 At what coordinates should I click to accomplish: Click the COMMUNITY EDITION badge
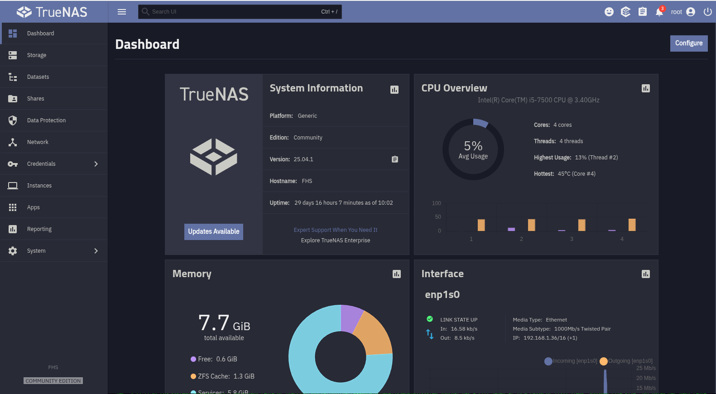pyautogui.click(x=53, y=381)
